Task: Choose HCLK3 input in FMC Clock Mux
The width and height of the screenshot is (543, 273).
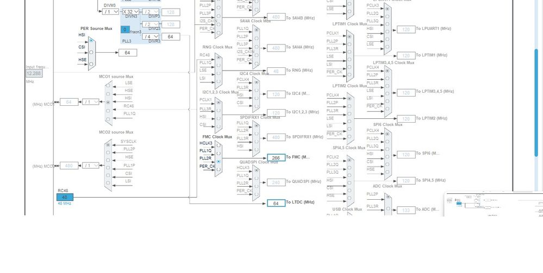Action: 219,145
